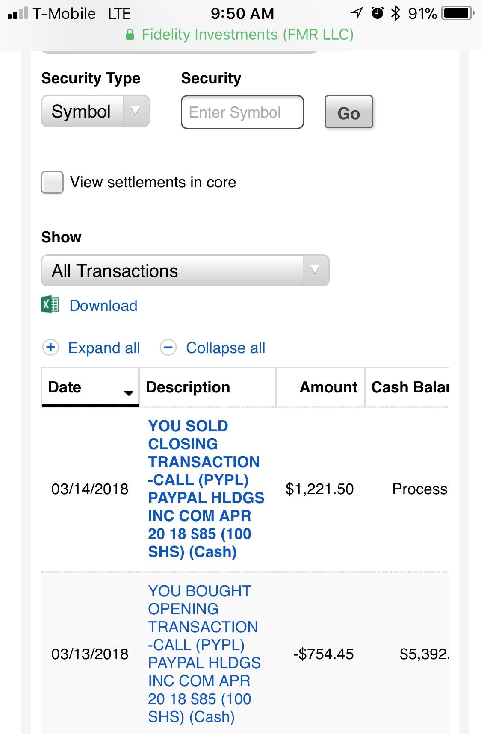Enable View settlements in core checkbox
Viewport: 481px width, 734px height.
[53, 183]
